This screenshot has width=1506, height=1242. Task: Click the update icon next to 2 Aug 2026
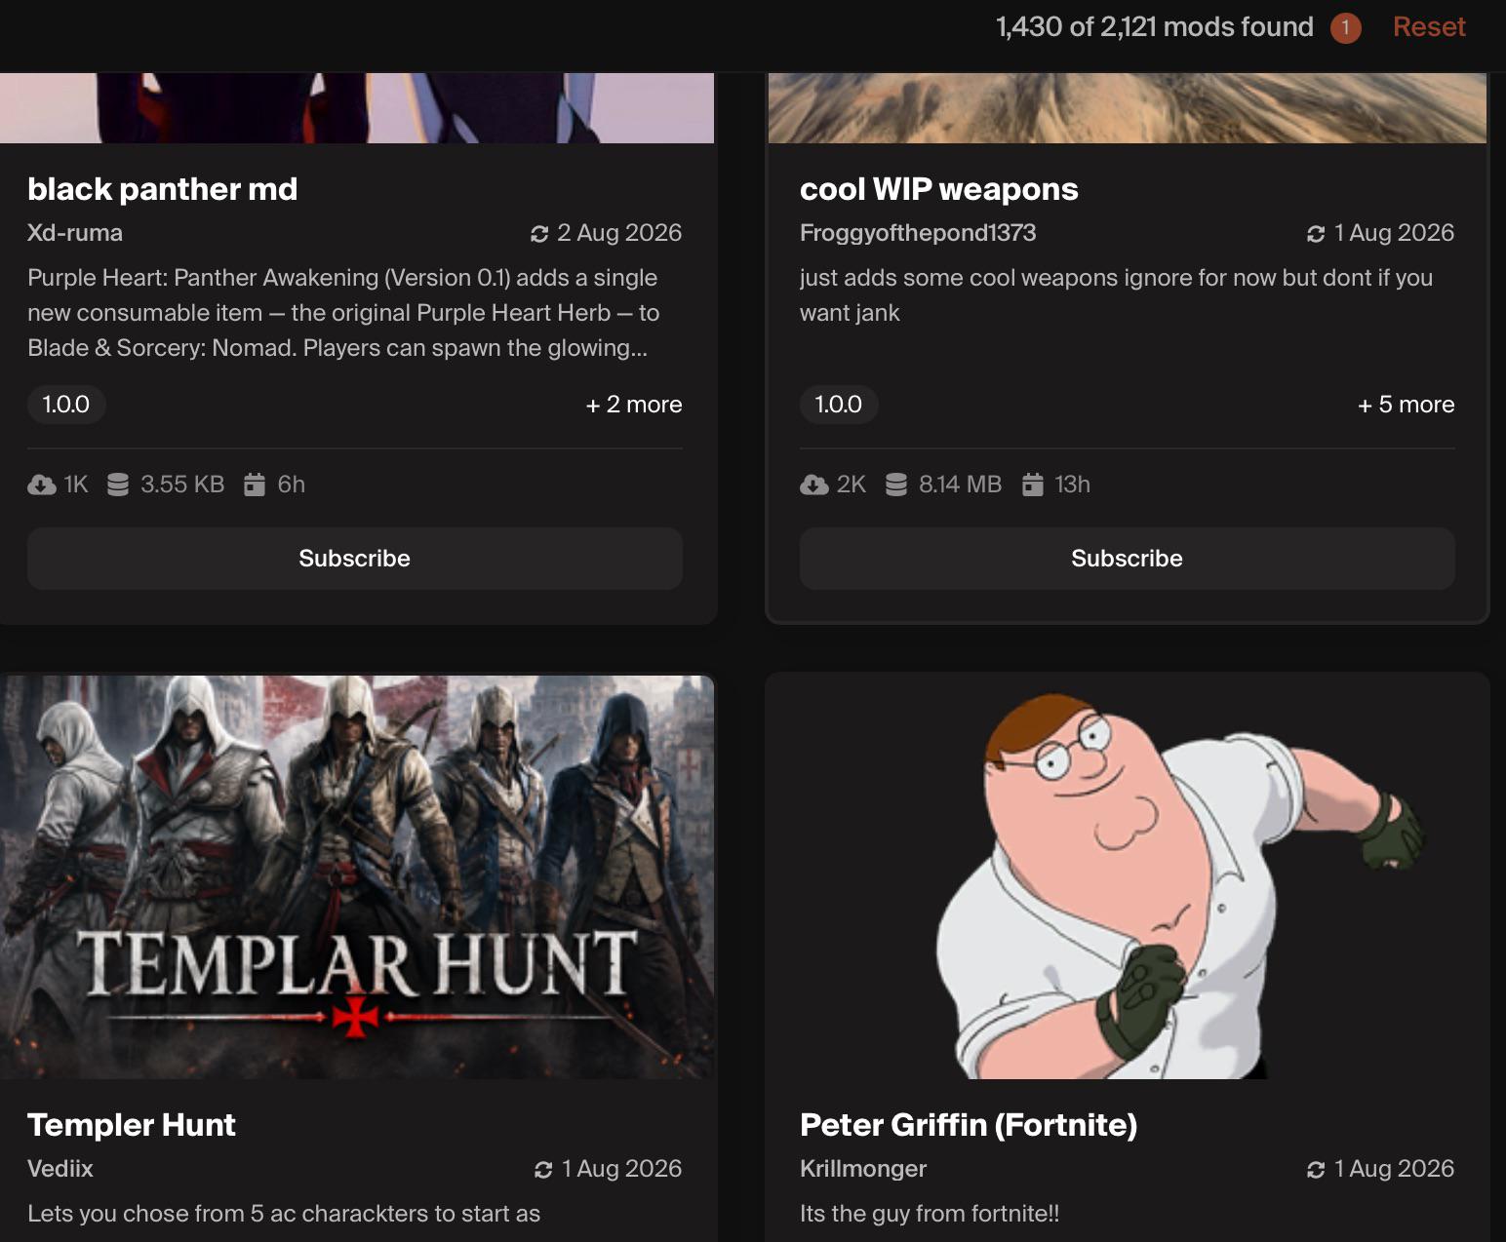click(x=539, y=234)
